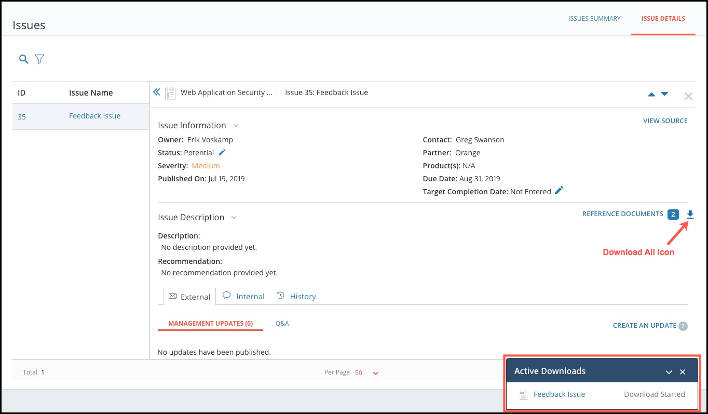Screen dimensions: 708x414
Task: Edit Status with pencil icon
Action: (222, 152)
